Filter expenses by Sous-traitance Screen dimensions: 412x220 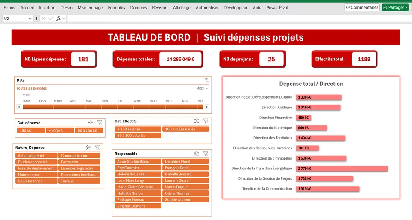[36, 181]
